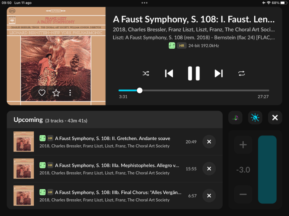Decrease volume with the minus button
Viewport: 289px width, 216px height.
click(243, 194)
